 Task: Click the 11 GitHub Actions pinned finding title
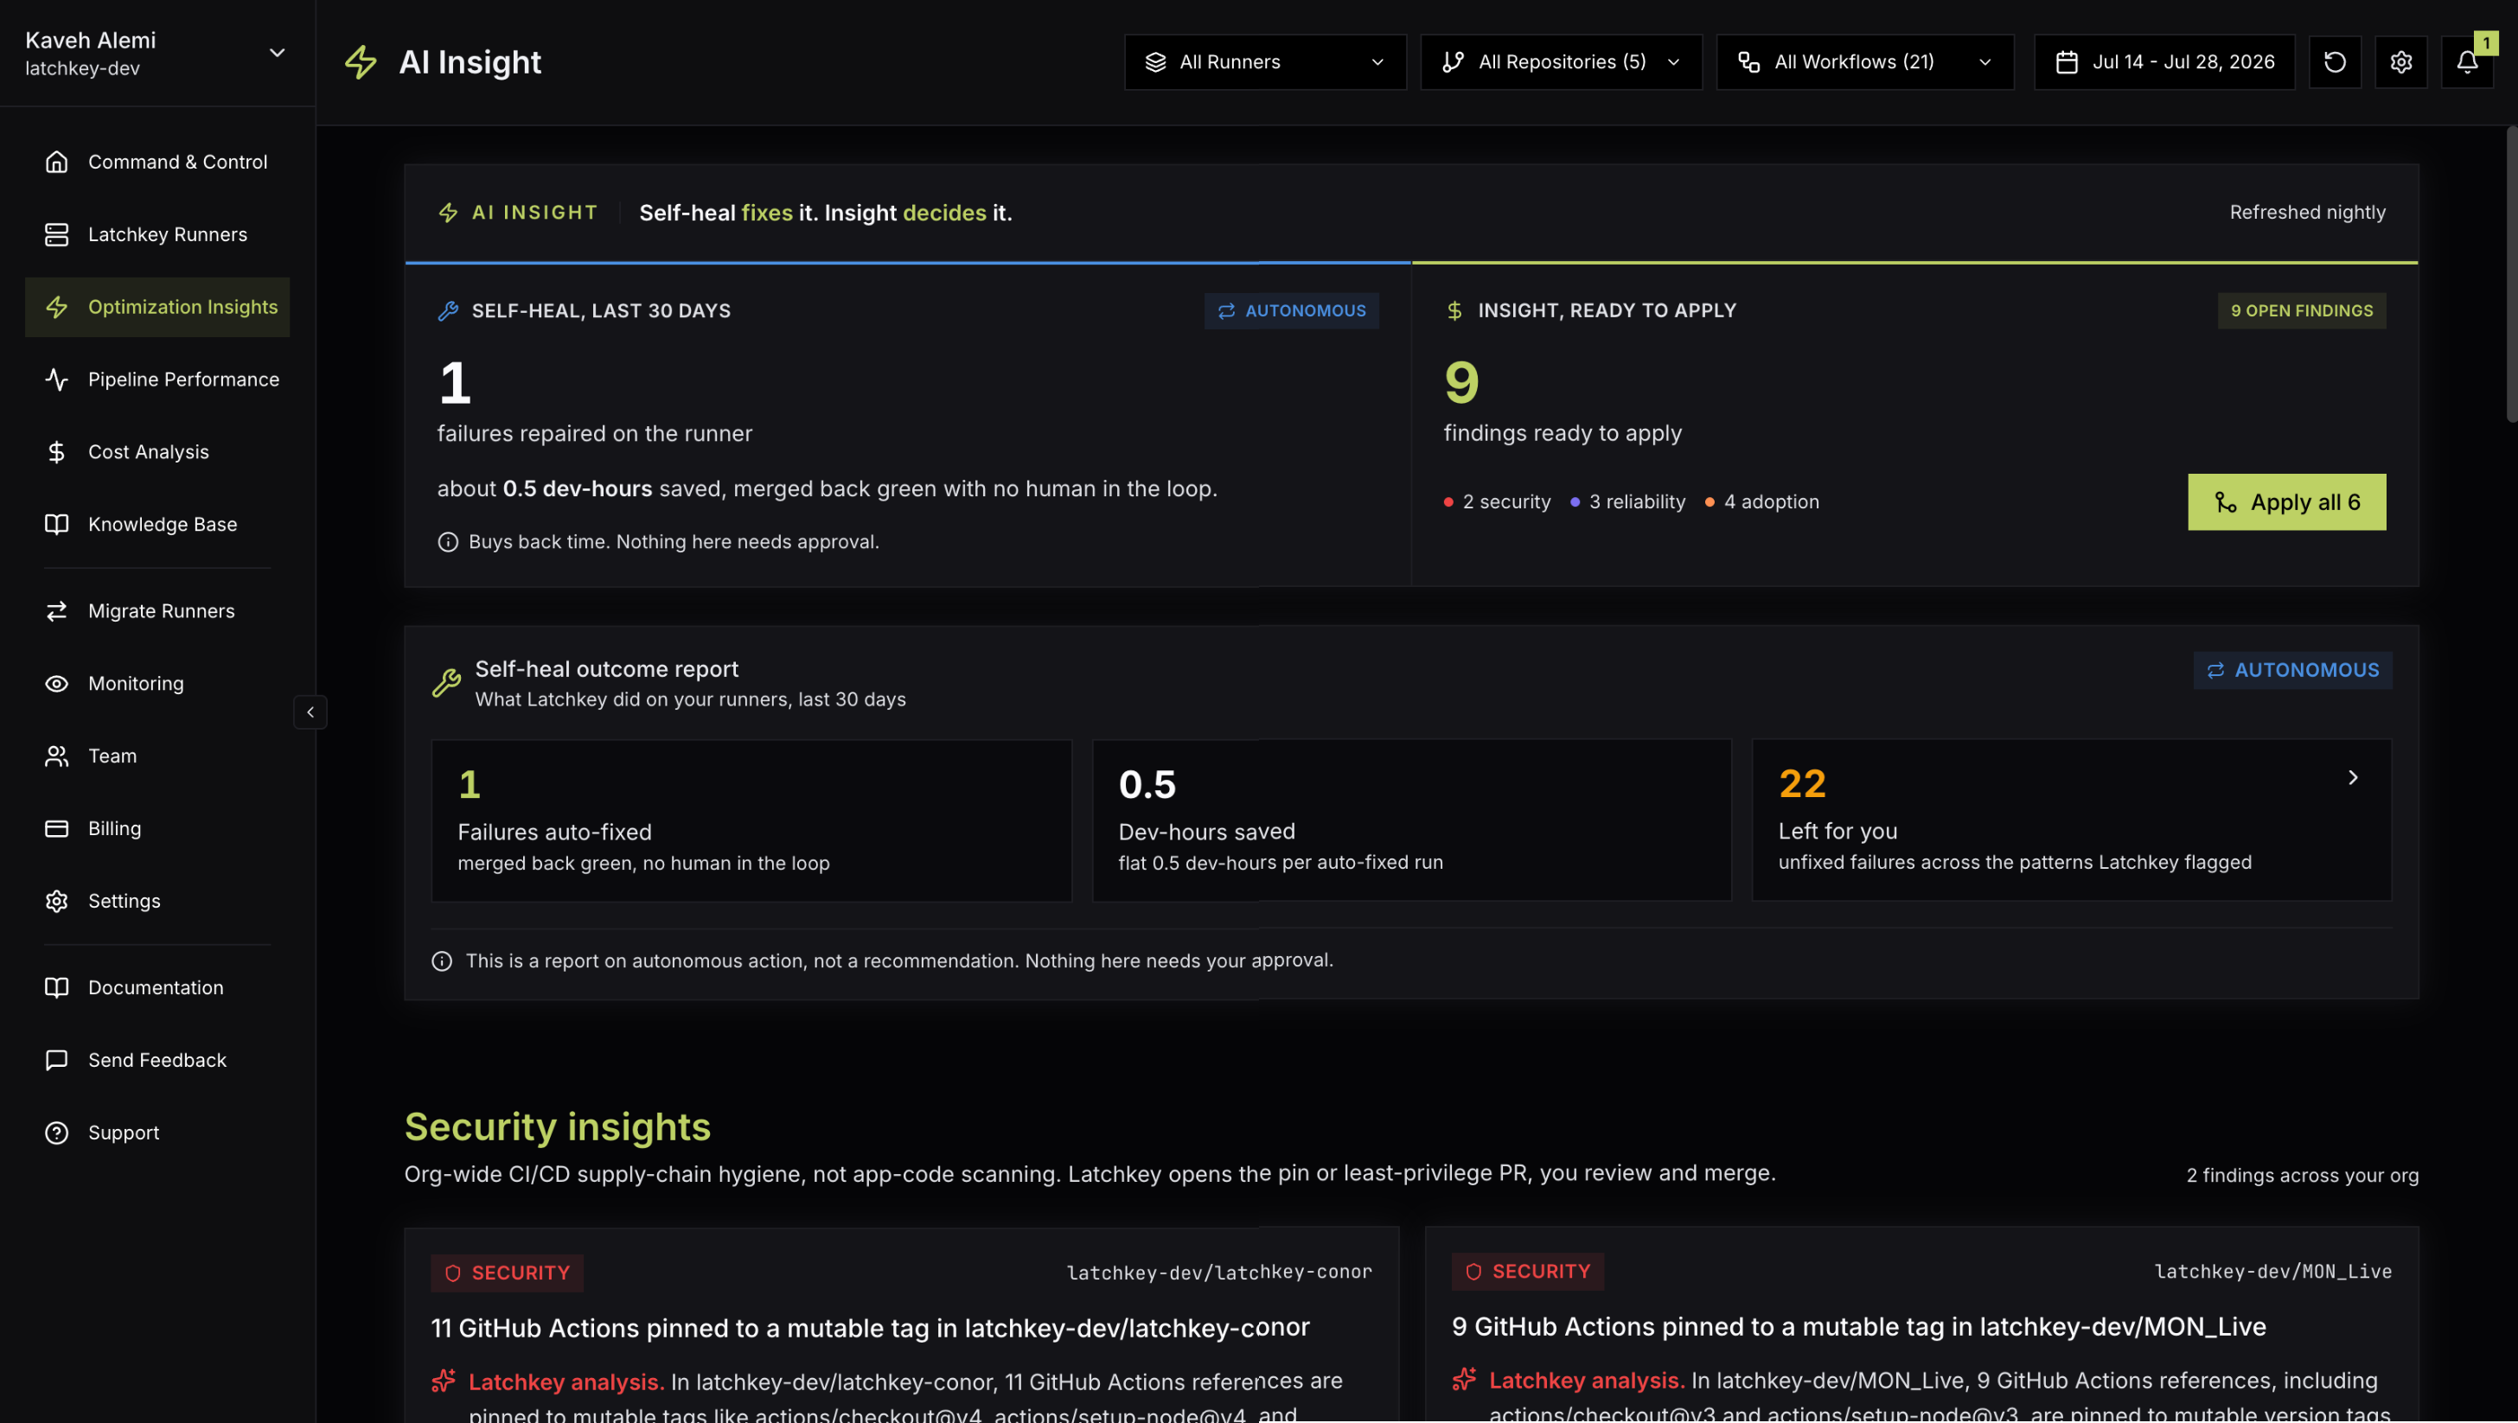point(870,1327)
